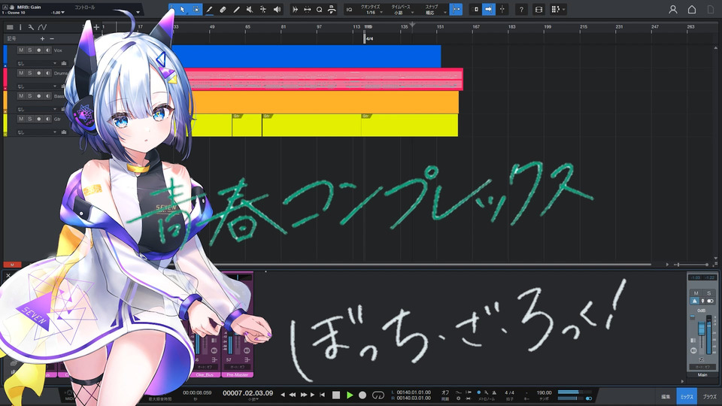Show automation curve icon
Viewport: 722px width, 406px height.
(x=42, y=27)
